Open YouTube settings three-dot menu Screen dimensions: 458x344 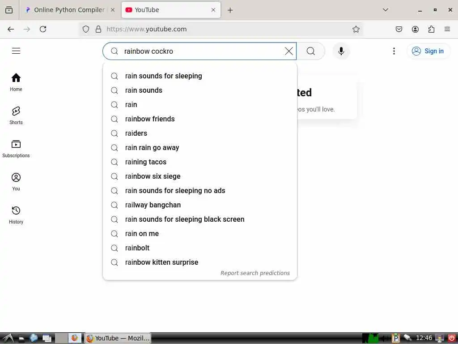394,51
